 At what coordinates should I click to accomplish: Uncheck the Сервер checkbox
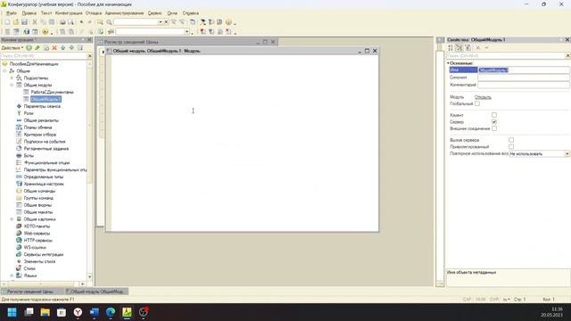(494, 122)
